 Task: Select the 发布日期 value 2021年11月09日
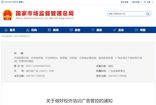117,76
